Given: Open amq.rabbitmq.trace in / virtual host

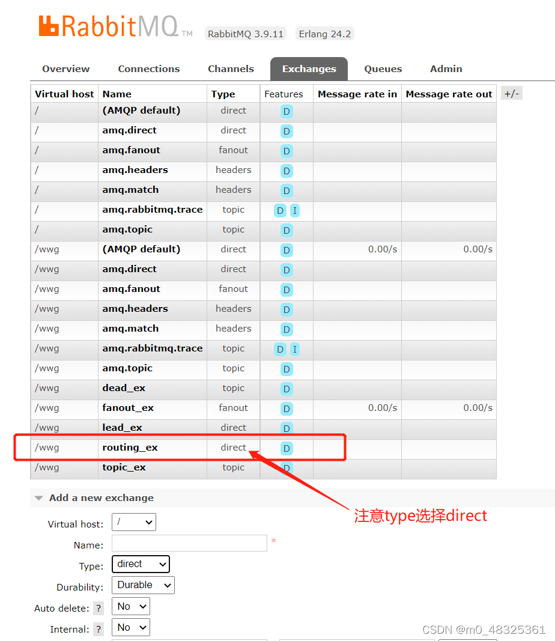Looking at the screenshot, I should [x=153, y=209].
